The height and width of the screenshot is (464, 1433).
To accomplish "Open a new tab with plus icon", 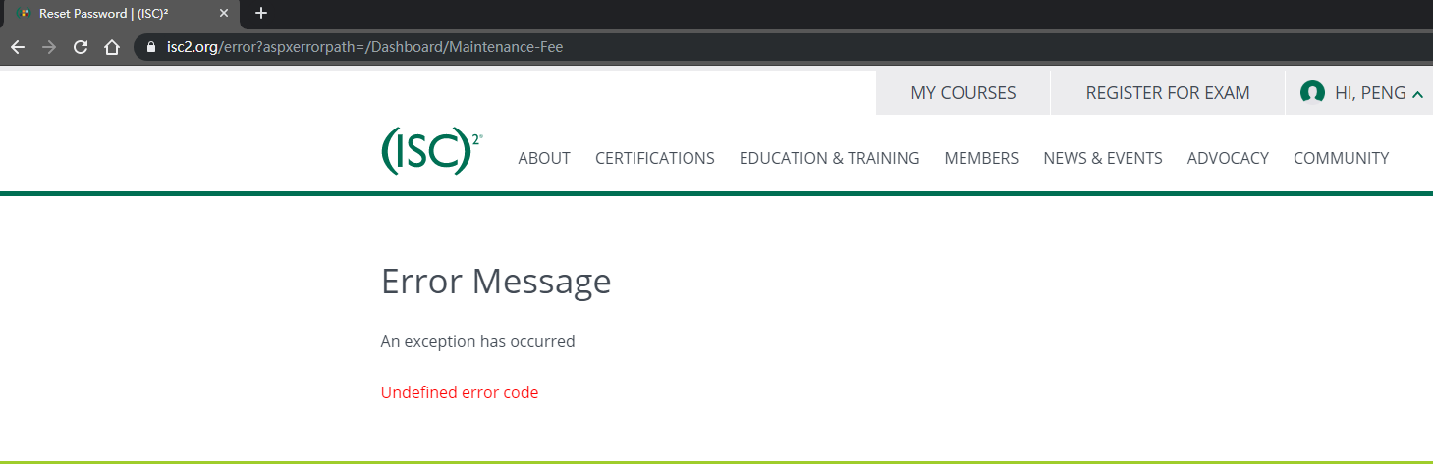I will pos(260,14).
